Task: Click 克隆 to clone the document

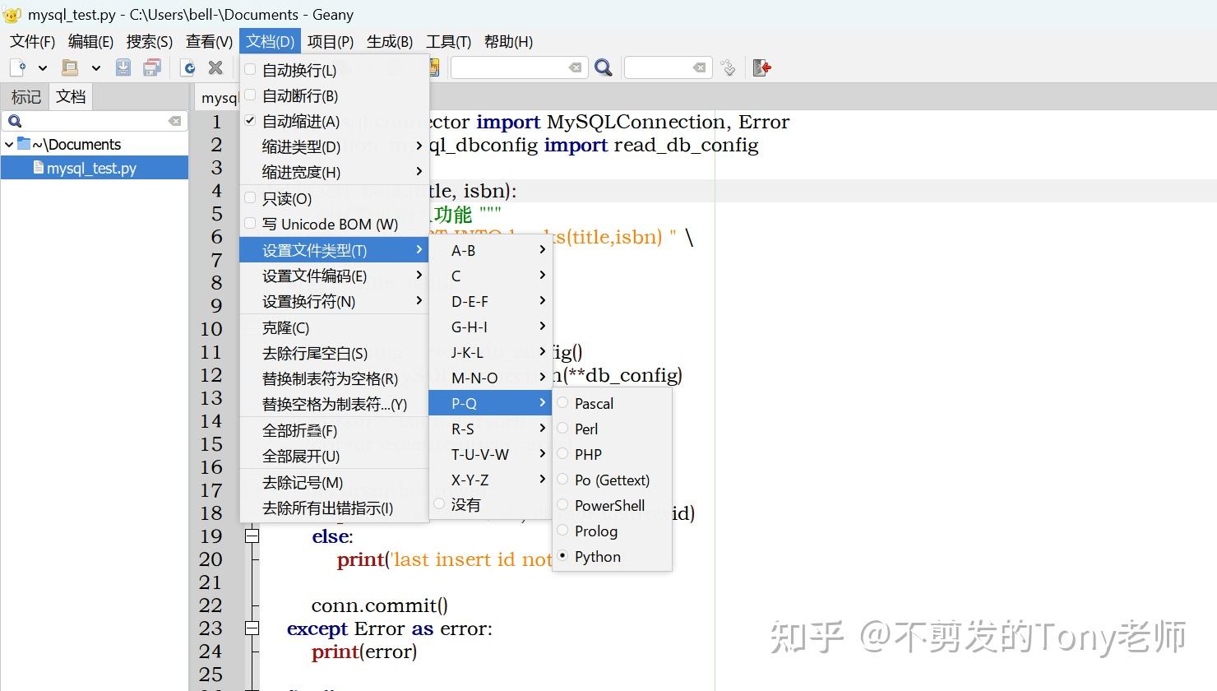Action: [x=334, y=327]
